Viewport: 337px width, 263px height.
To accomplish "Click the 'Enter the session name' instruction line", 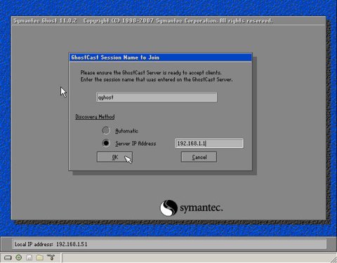I will point(157,79).
